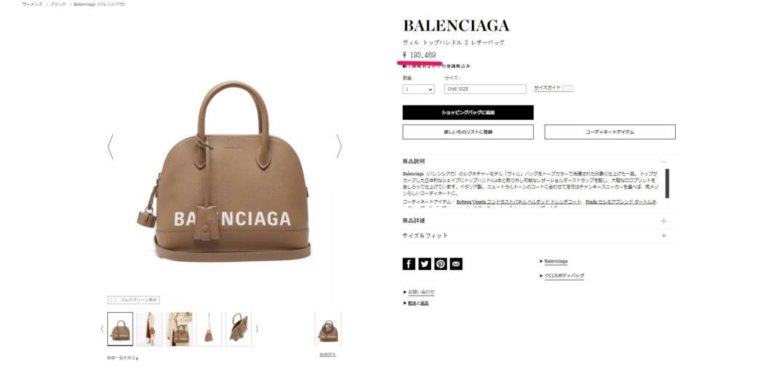The height and width of the screenshot is (376, 772).
Task: Show next product image with right arrow
Action: click(x=339, y=146)
